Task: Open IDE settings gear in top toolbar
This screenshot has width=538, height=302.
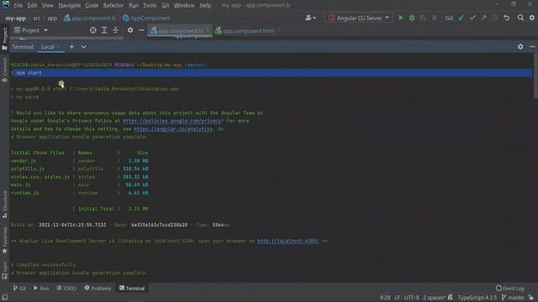Action: [532, 18]
